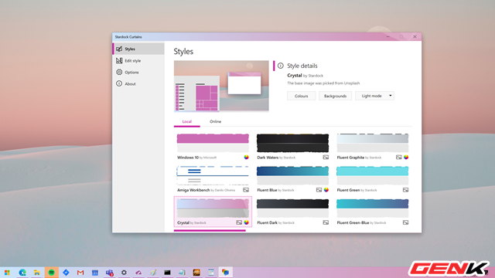Click the background image icon on Dark Waters
This screenshot has width=495, height=278.
tap(326, 158)
